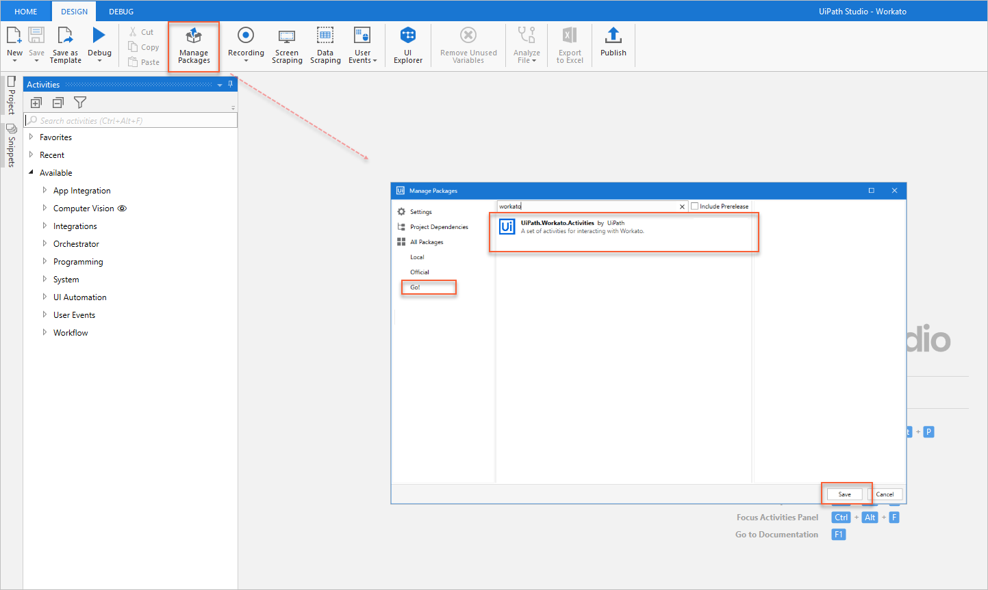Open Project Dependencies section
This screenshot has height=590, width=988.
pyautogui.click(x=433, y=227)
